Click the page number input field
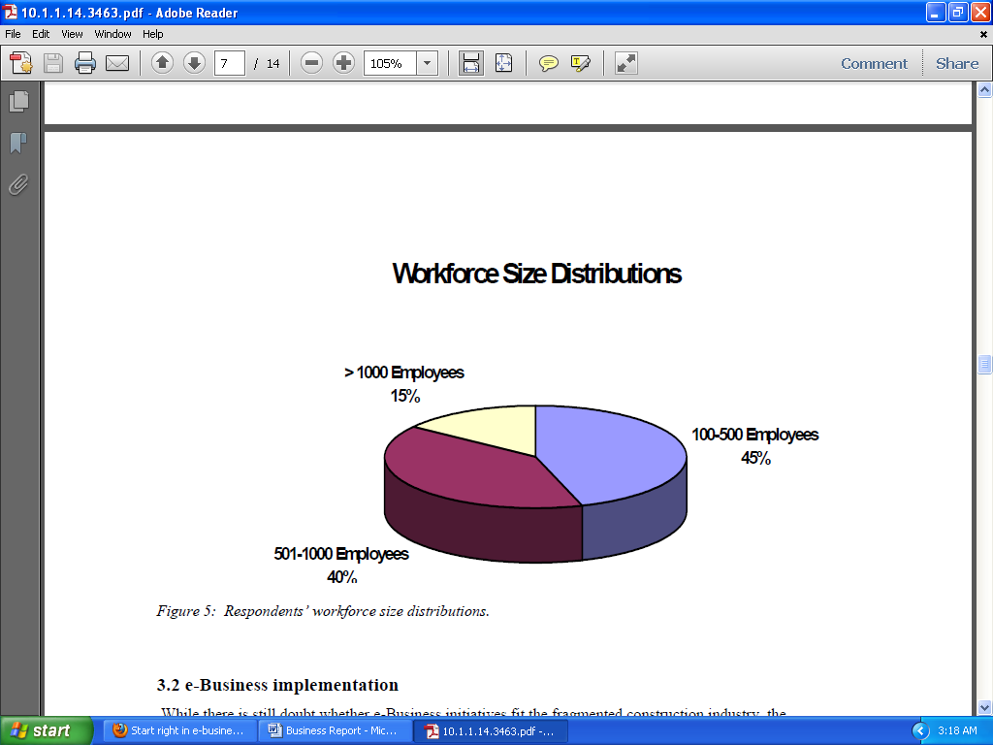Viewport: 993px width, 745px height. 229,64
